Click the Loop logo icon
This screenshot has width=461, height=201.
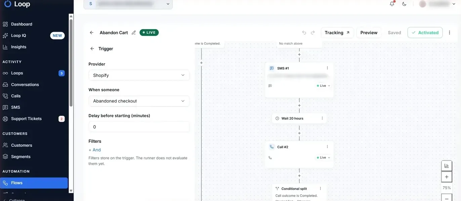[7, 4]
